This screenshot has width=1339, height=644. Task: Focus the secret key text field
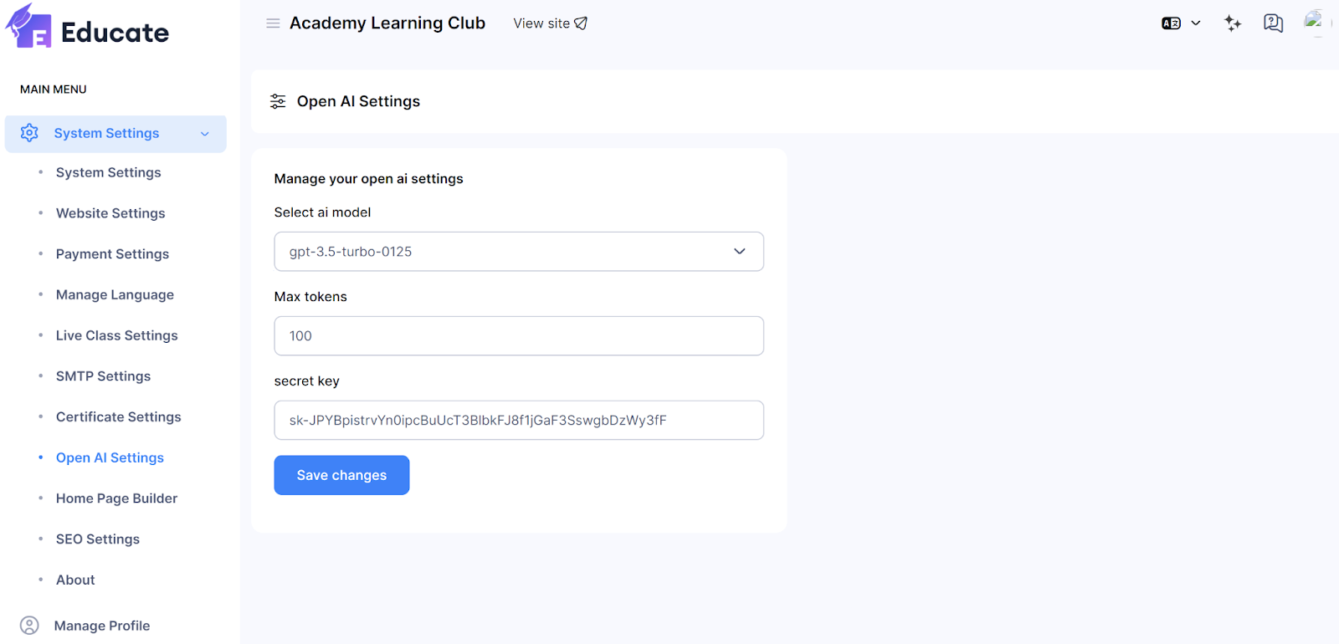pyautogui.click(x=519, y=421)
